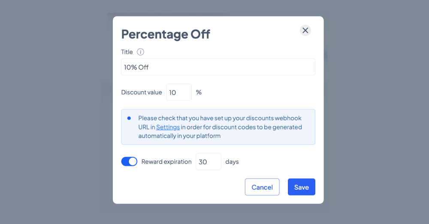
Task: Click the percent symbol after discount field
Action: [199, 92]
